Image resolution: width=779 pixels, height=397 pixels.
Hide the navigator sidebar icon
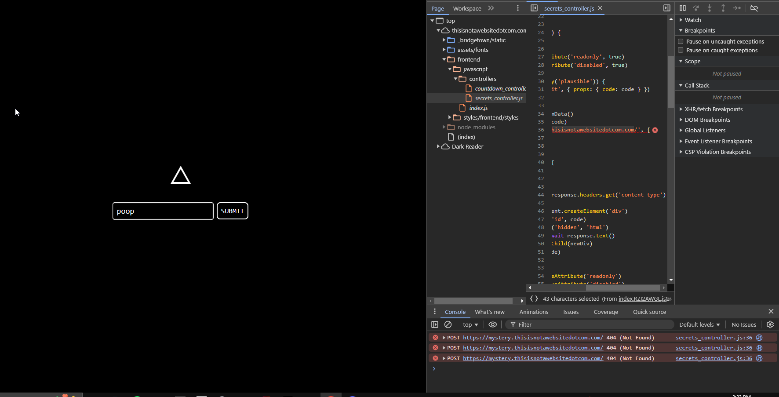(x=534, y=8)
